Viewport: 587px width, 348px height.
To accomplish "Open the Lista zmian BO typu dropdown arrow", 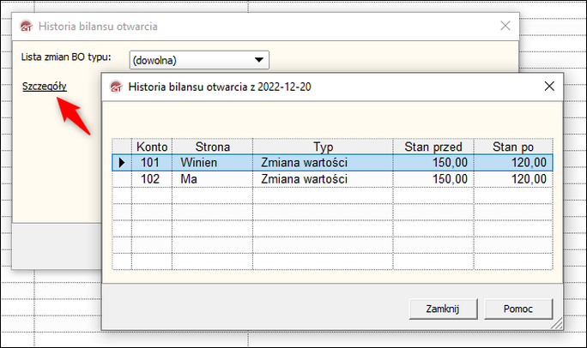I will click(x=258, y=60).
